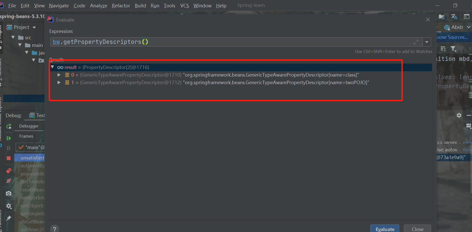Viewport: 472px width, 232px height.
Task: Pin the debug tab with pin icon
Action: pos(9,218)
